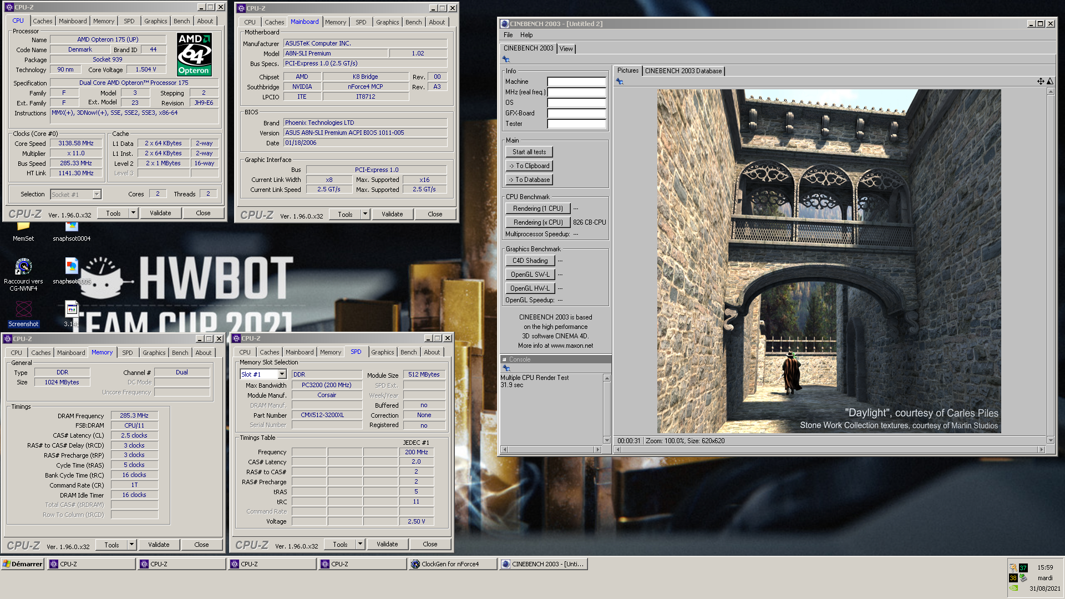This screenshot has height=599, width=1065.
Task: Click Close button in Memory CPU-Z window
Action: point(201,545)
